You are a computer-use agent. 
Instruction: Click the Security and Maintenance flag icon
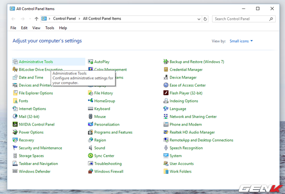click(15, 148)
